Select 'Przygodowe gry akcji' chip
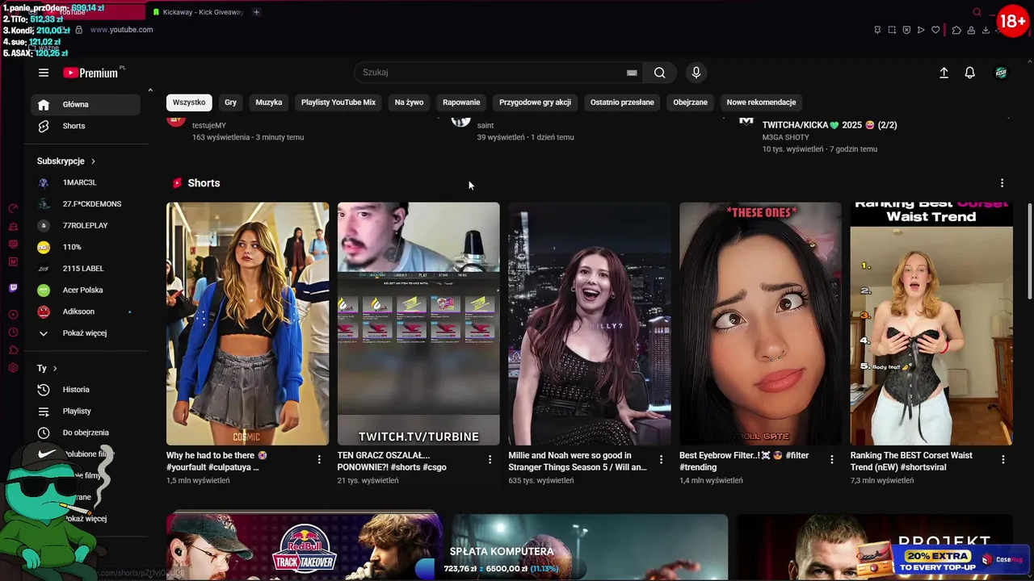 pos(535,102)
